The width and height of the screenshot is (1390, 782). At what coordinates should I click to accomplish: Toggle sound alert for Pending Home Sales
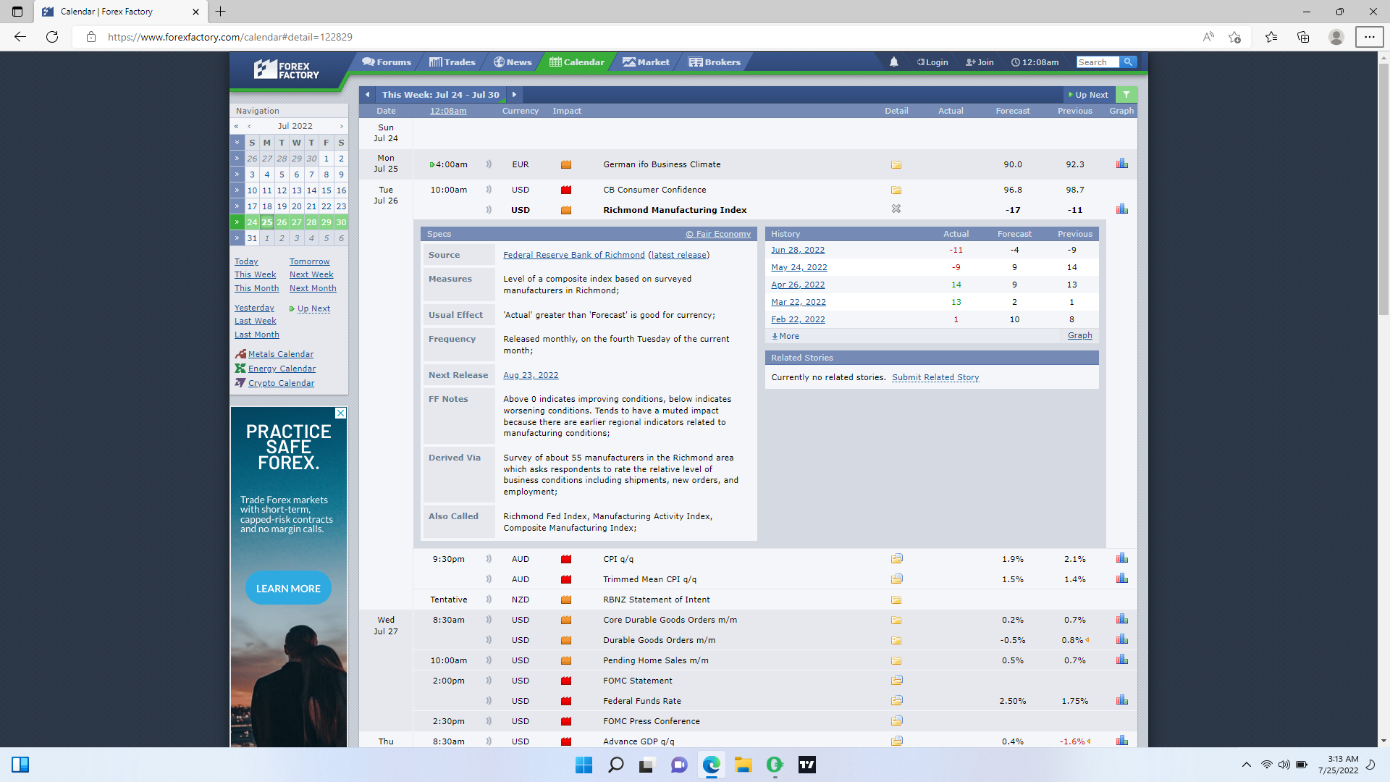489,660
